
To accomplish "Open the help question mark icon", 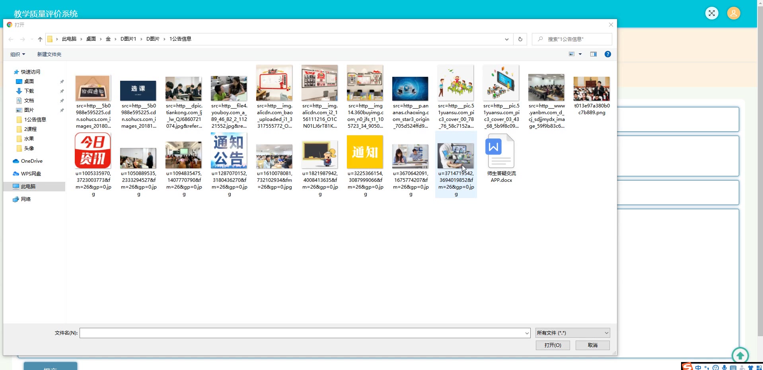I will pos(607,54).
